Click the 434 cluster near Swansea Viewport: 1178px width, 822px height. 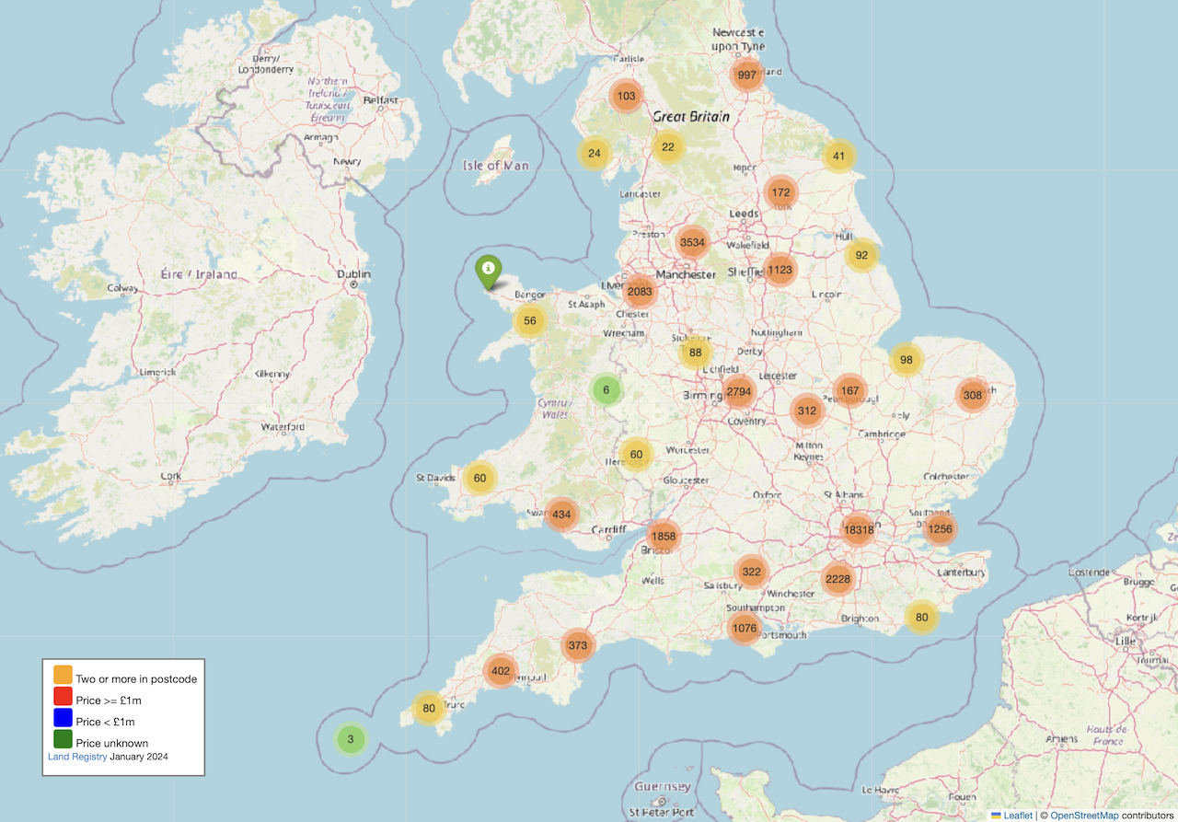point(561,514)
